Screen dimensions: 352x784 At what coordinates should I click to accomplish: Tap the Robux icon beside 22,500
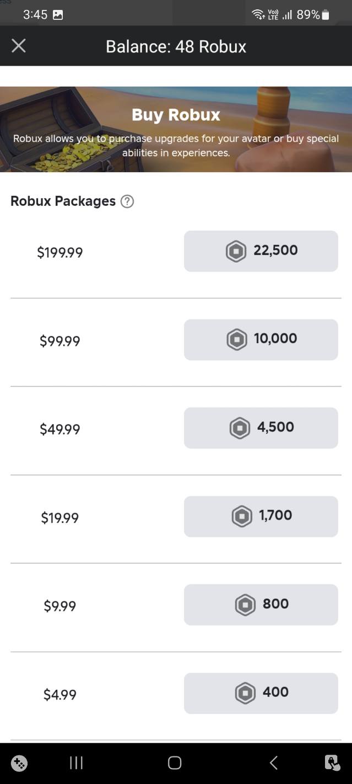[x=236, y=251]
